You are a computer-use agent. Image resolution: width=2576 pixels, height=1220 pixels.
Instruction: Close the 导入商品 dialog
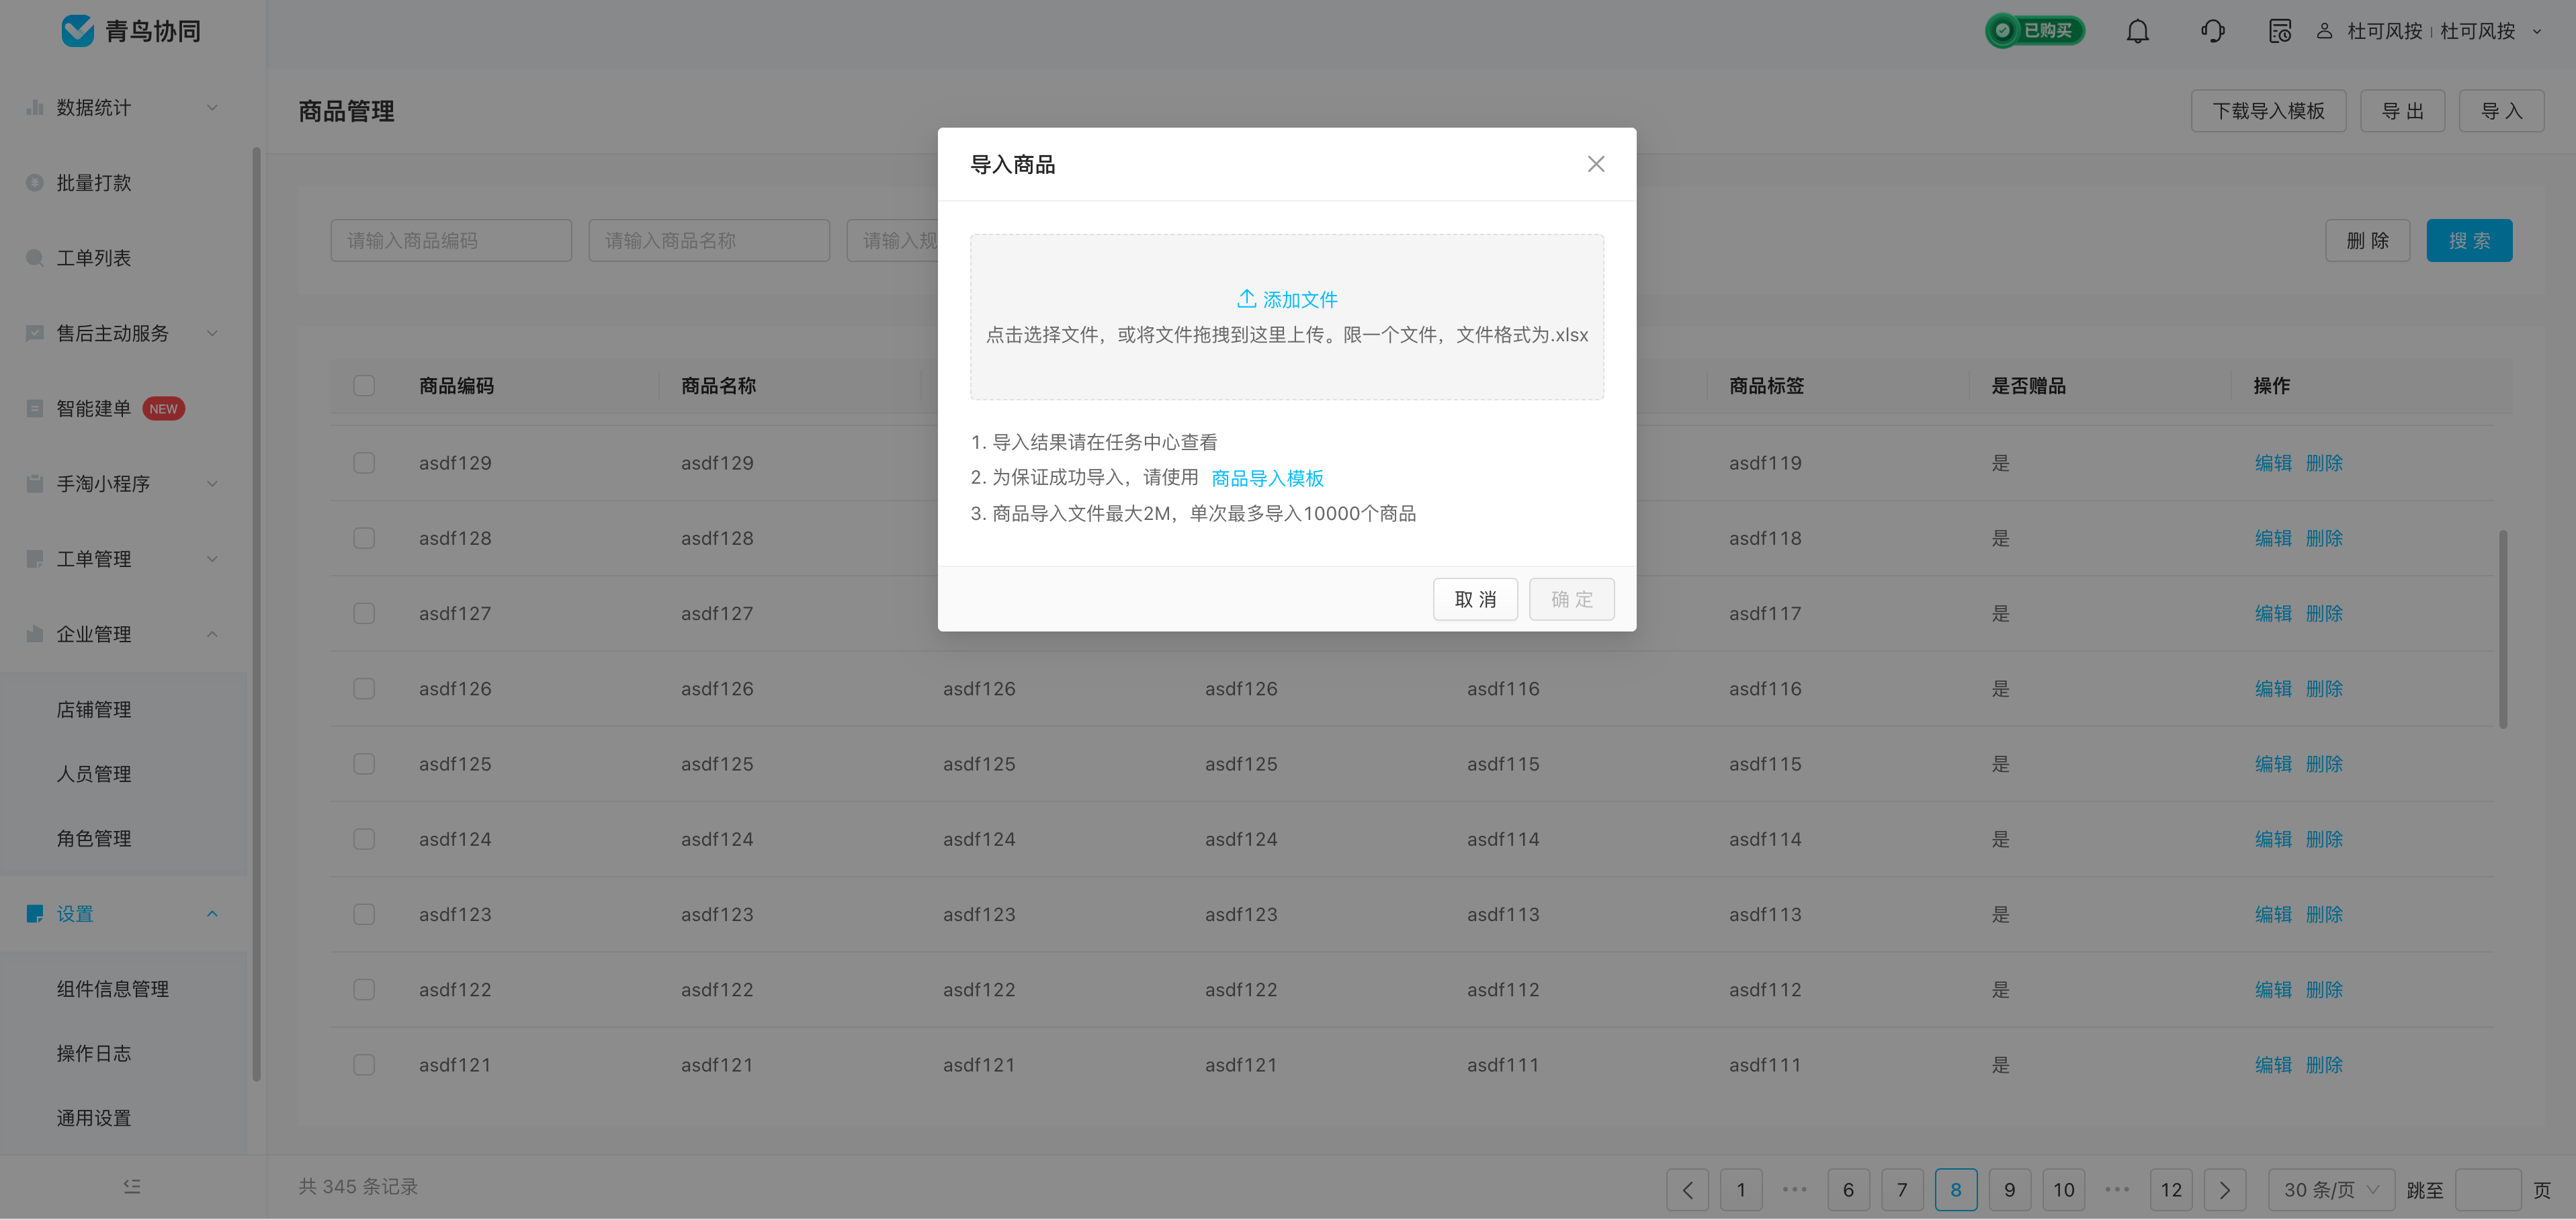coord(1596,164)
